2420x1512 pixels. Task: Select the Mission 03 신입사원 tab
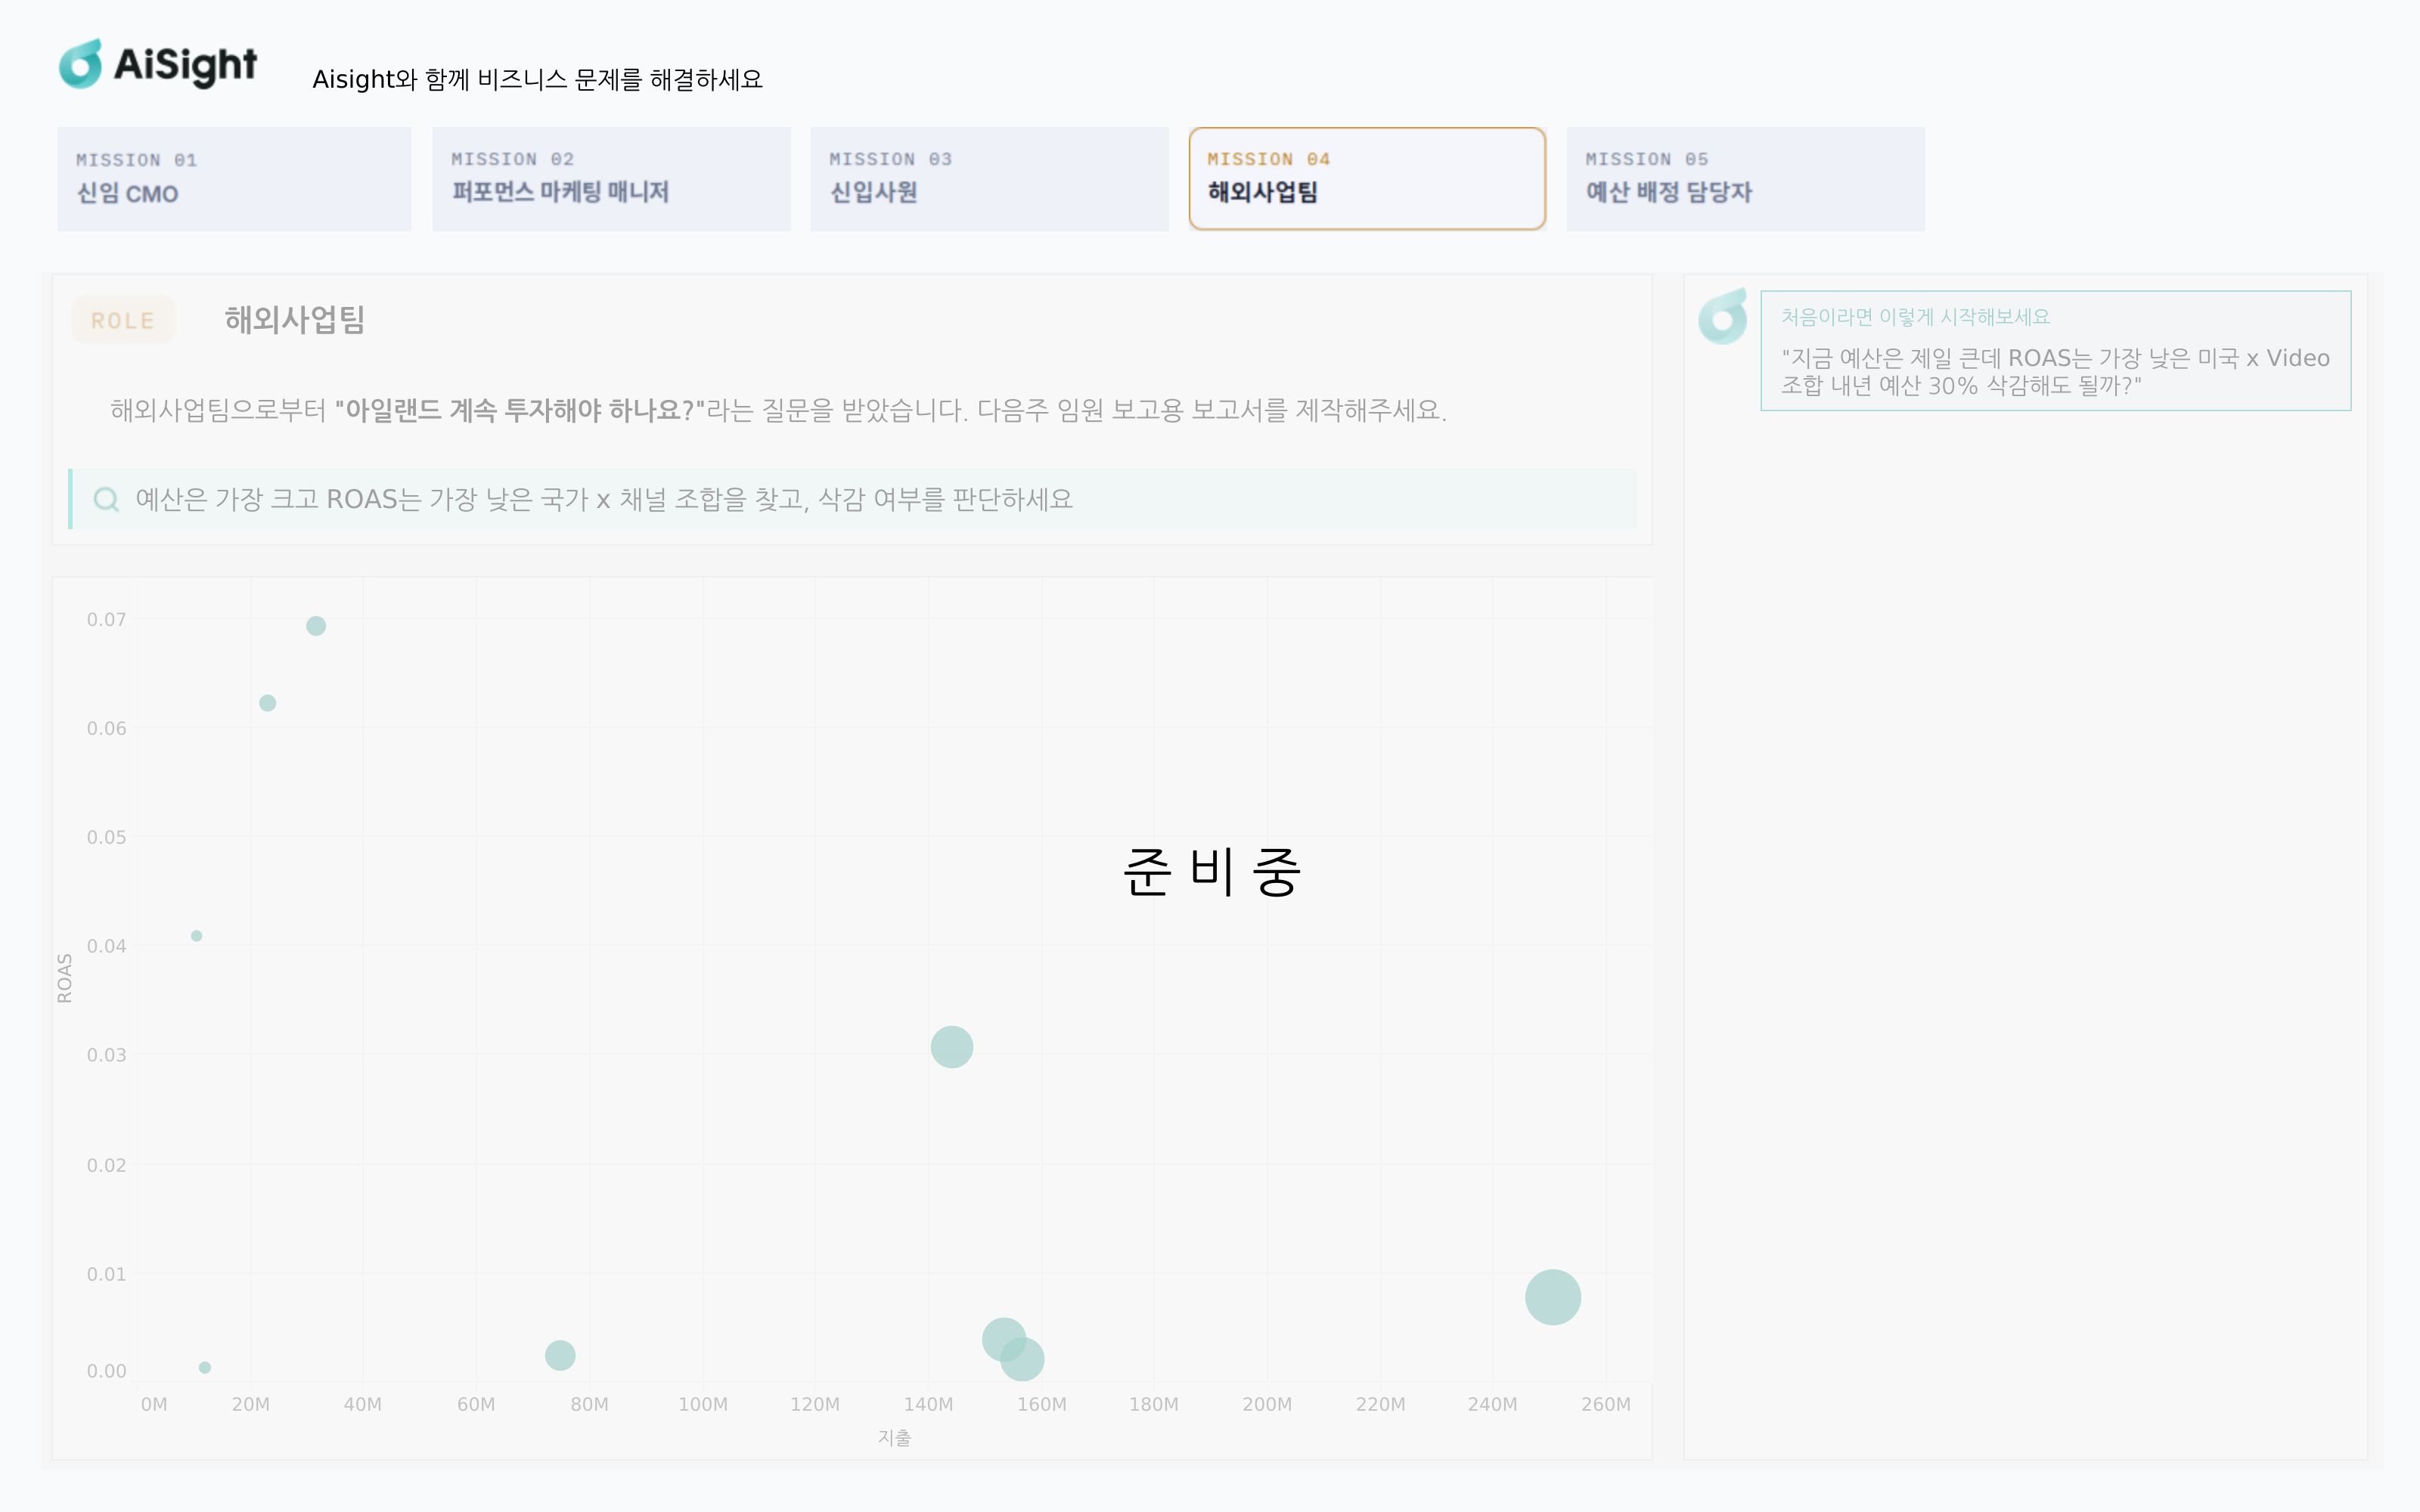989,179
